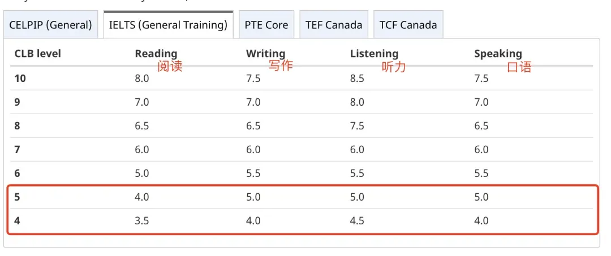Screen dimensions: 611x256
Task: Open the TCF Canada tab
Action: (408, 25)
